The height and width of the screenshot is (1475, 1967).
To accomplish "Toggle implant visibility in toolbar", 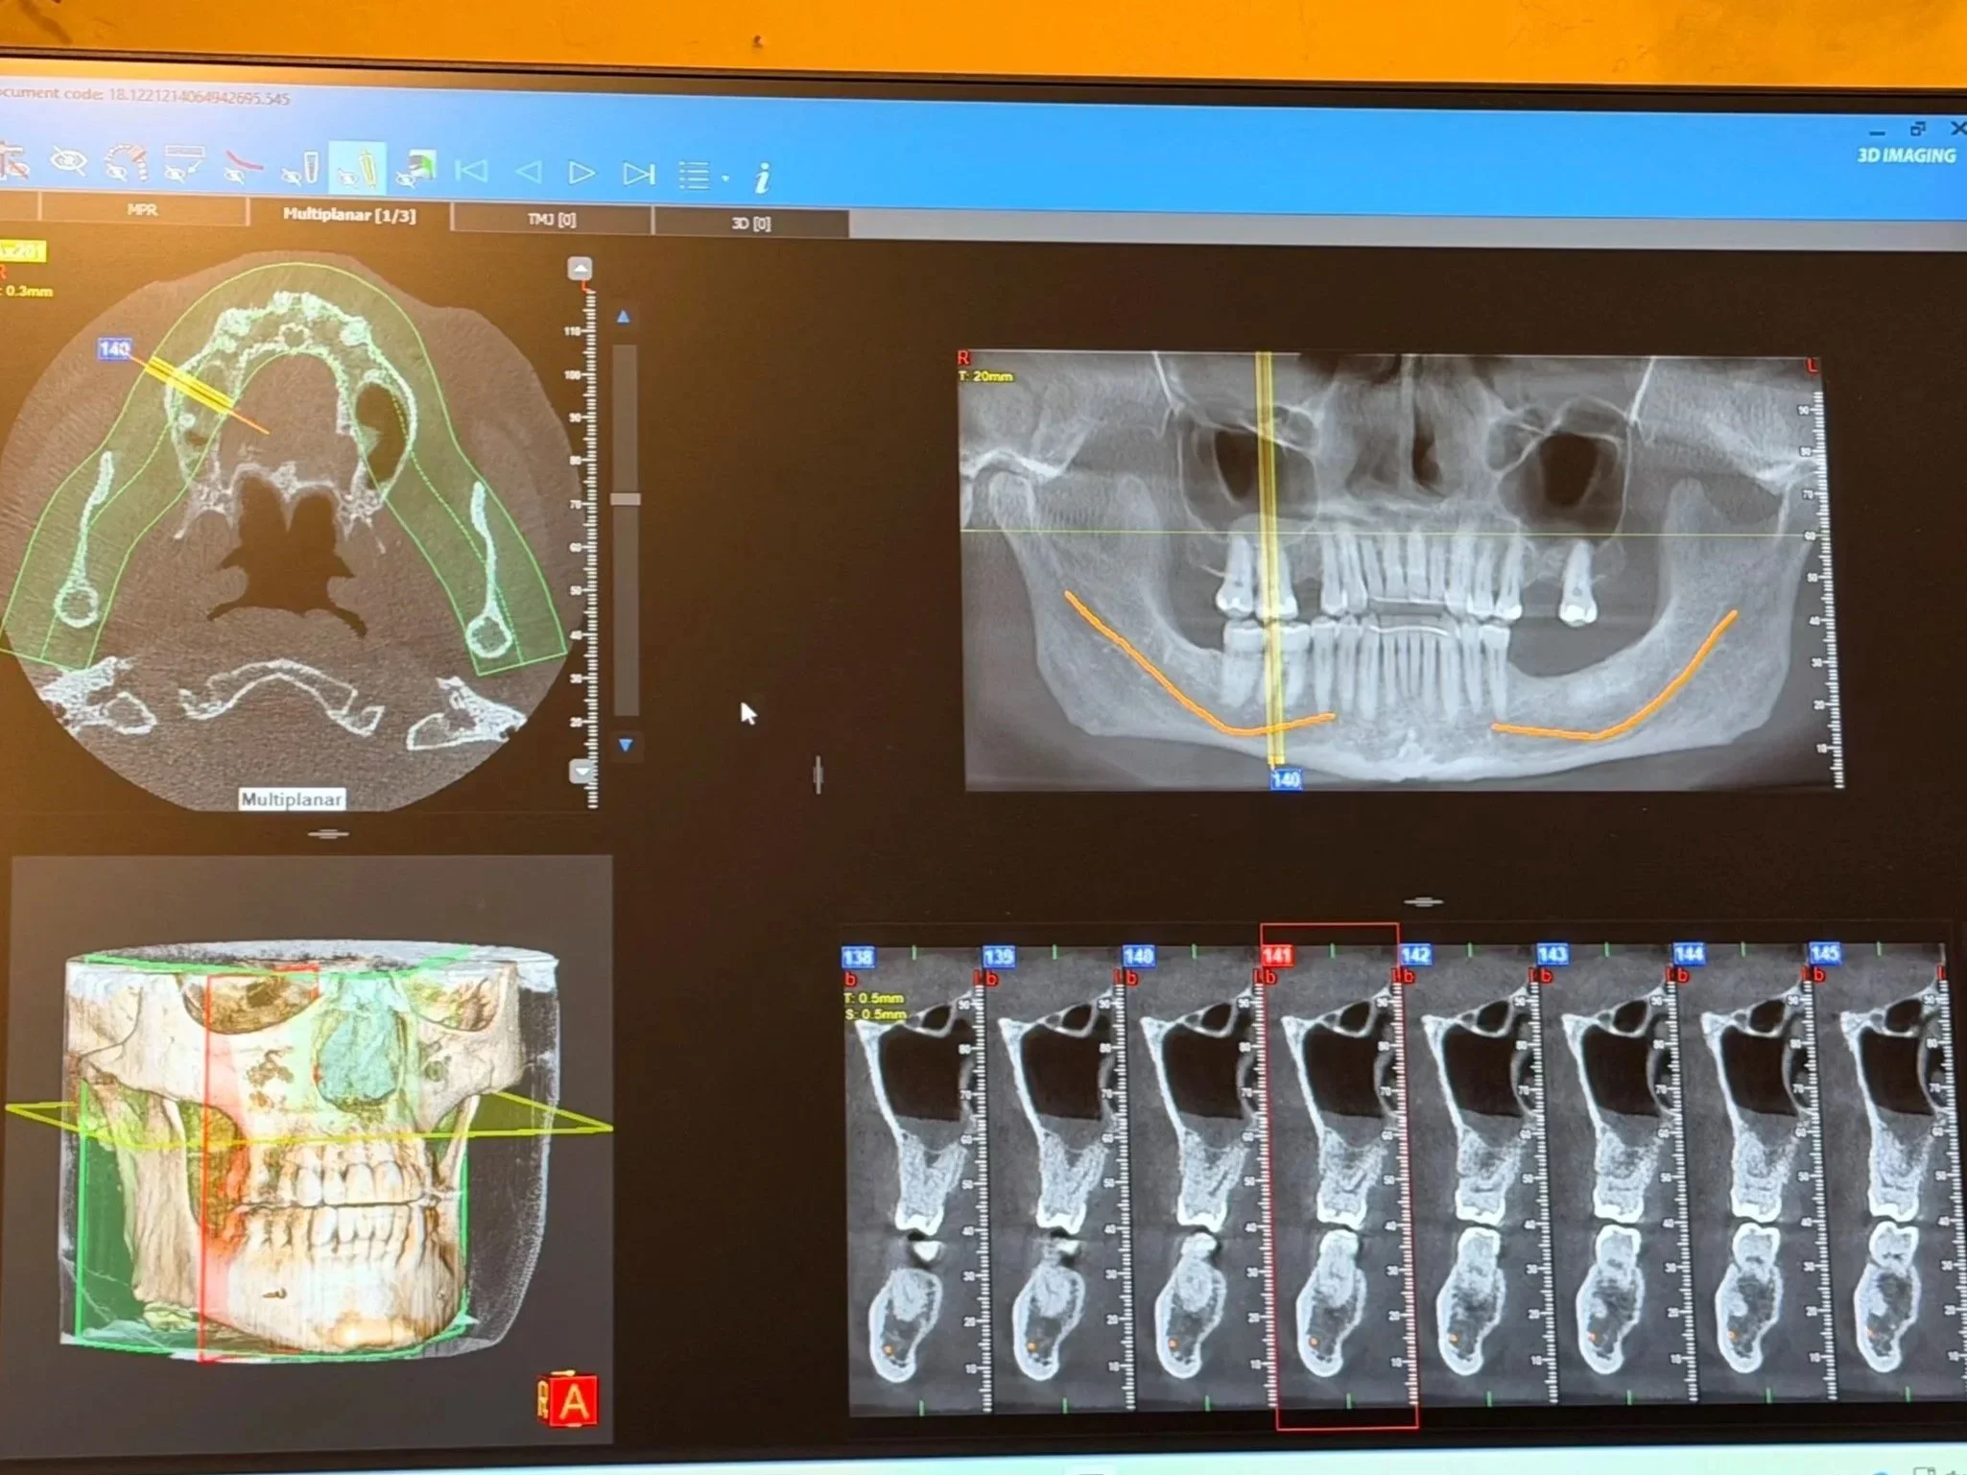I will [299, 170].
